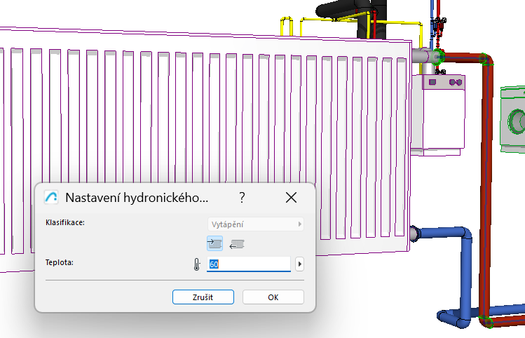Image resolution: width=525 pixels, height=338 pixels.
Task: Click the Teplota label
Action: point(60,262)
